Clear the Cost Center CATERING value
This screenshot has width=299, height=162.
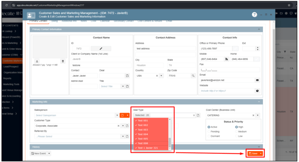[253, 115]
